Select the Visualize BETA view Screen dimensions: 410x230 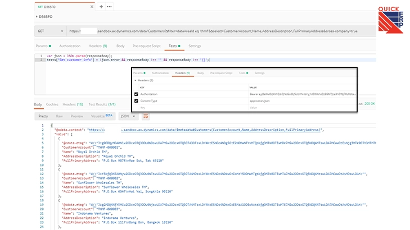pyautogui.click(x=102, y=116)
